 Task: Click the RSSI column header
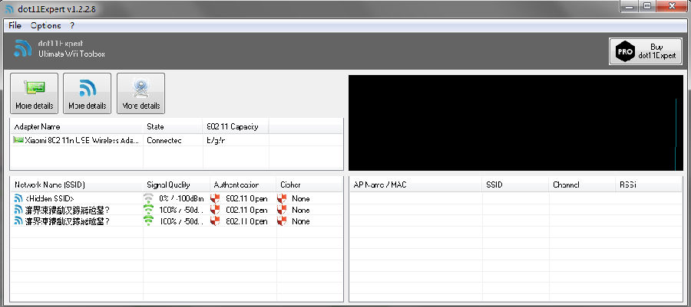click(628, 185)
